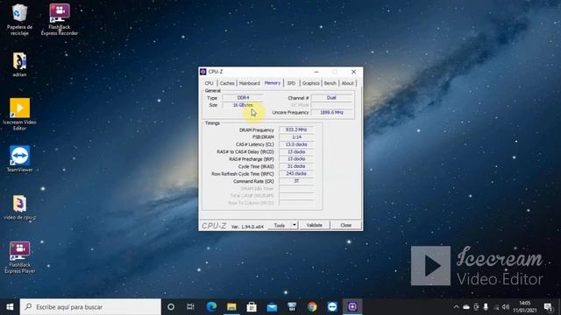The image size is (561, 315).
Task: Click the Channel # value Dual
Action: (331, 97)
